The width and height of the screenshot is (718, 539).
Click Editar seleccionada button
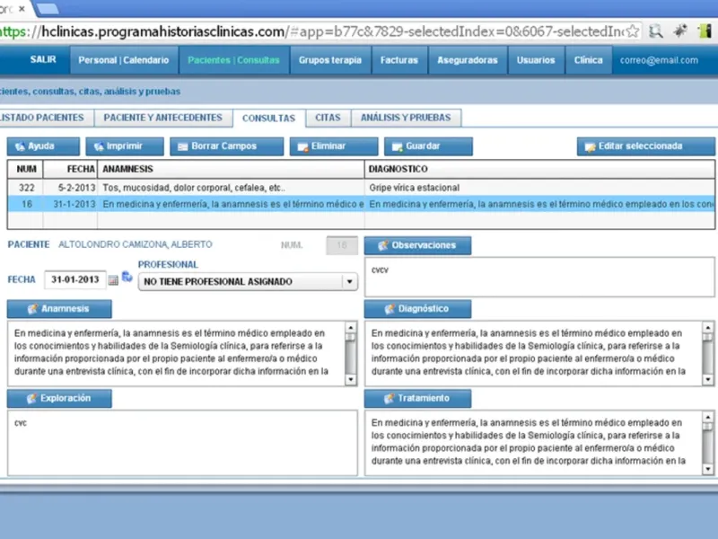click(x=645, y=146)
